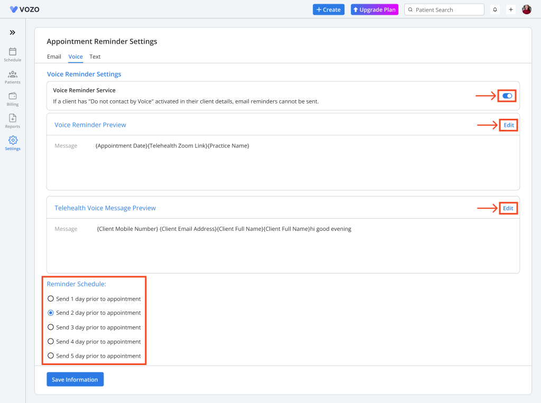541x403 pixels.
Task: Select Send 1 day prior radio
Action: (51, 299)
